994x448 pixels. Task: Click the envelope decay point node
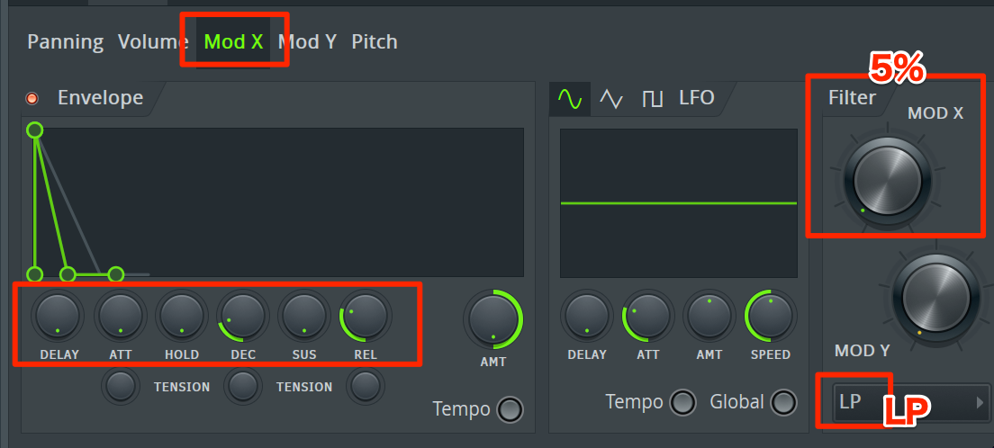[68, 274]
